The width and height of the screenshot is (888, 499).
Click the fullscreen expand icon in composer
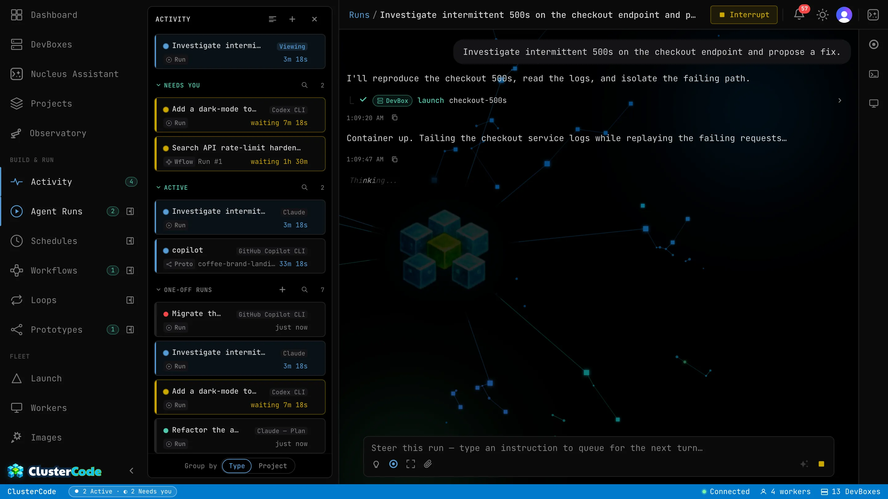pyautogui.click(x=411, y=464)
